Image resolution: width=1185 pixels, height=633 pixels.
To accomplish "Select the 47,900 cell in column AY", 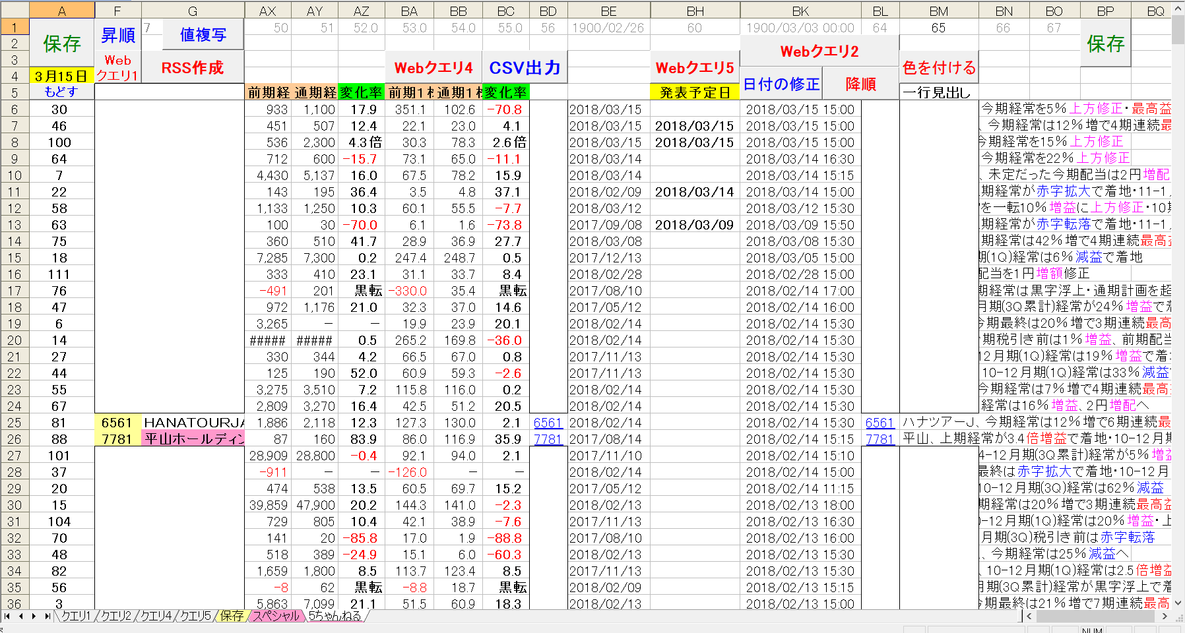I will pos(315,505).
